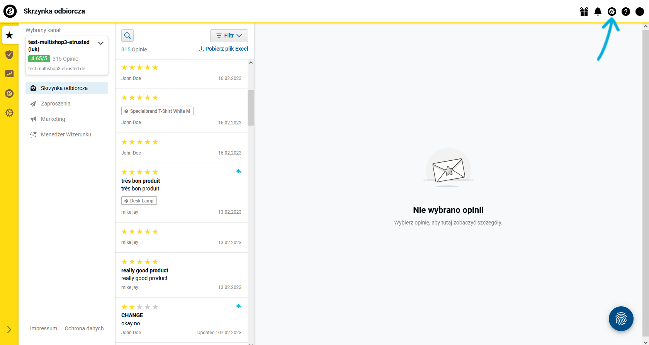Click the gift icon in top bar
This screenshot has height=345, width=649.
(584, 12)
